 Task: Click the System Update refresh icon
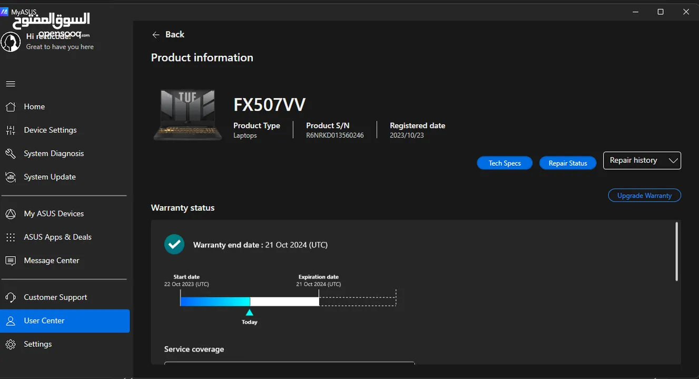(x=11, y=177)
